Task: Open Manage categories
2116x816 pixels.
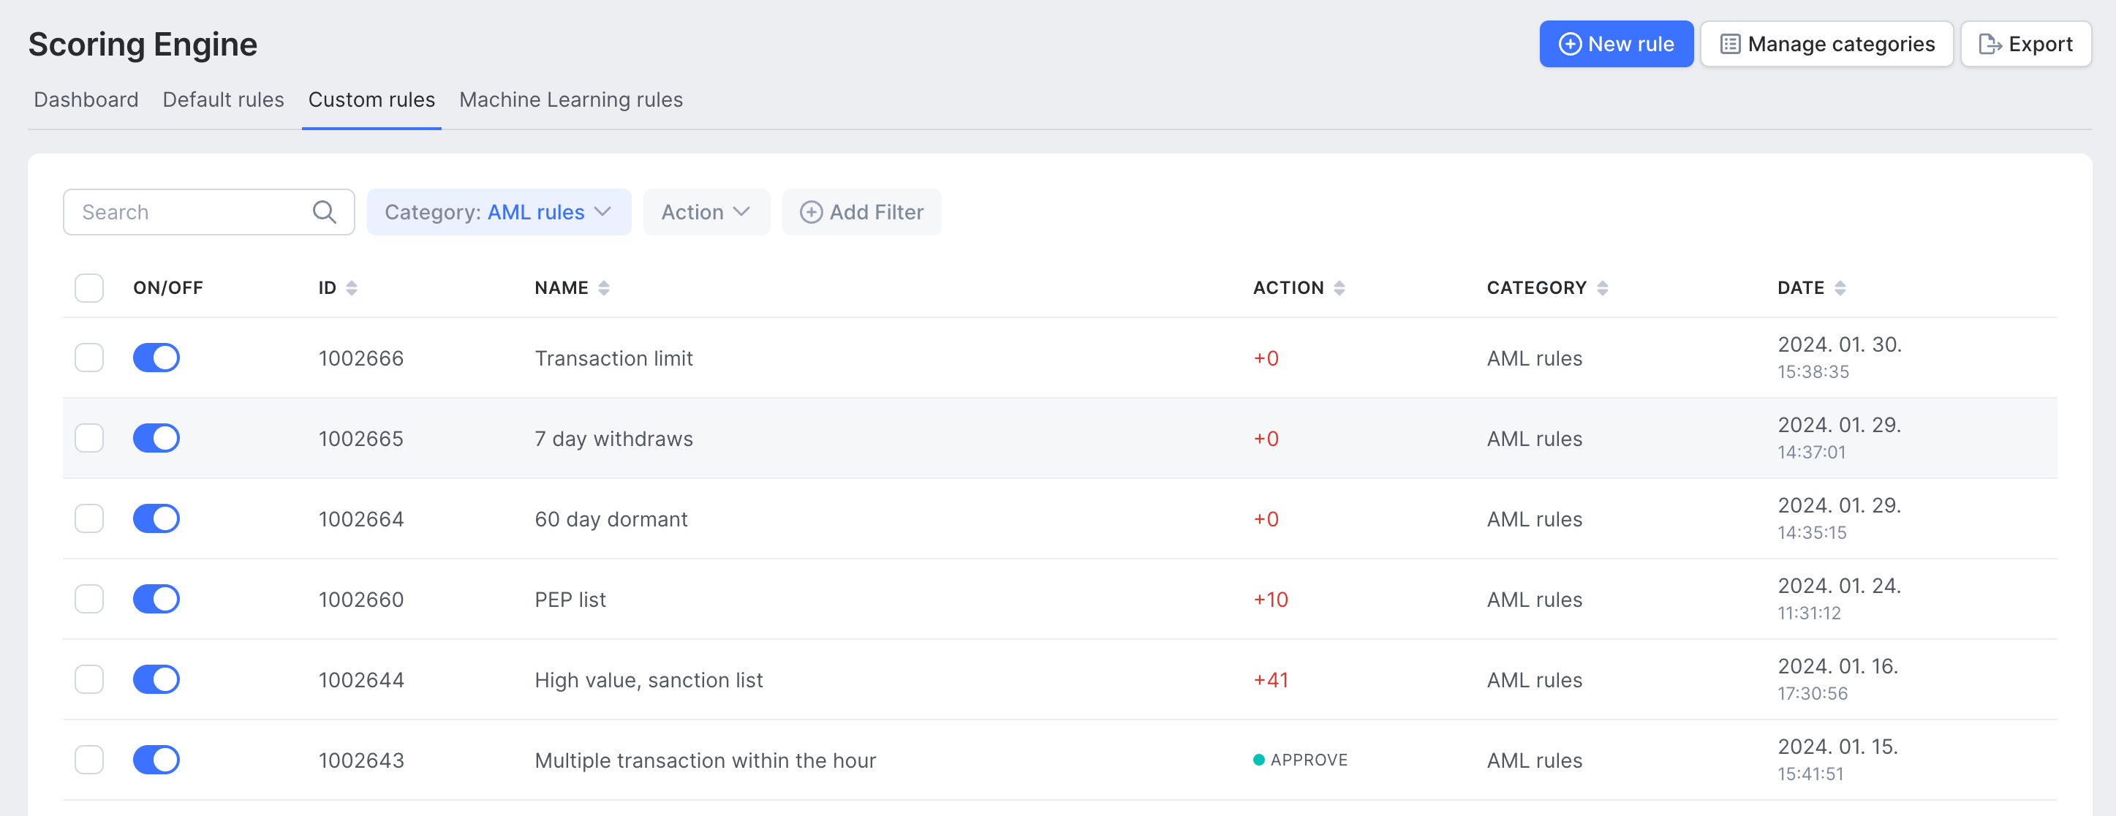Action: pyautogui.click(x=1826, y=44)
